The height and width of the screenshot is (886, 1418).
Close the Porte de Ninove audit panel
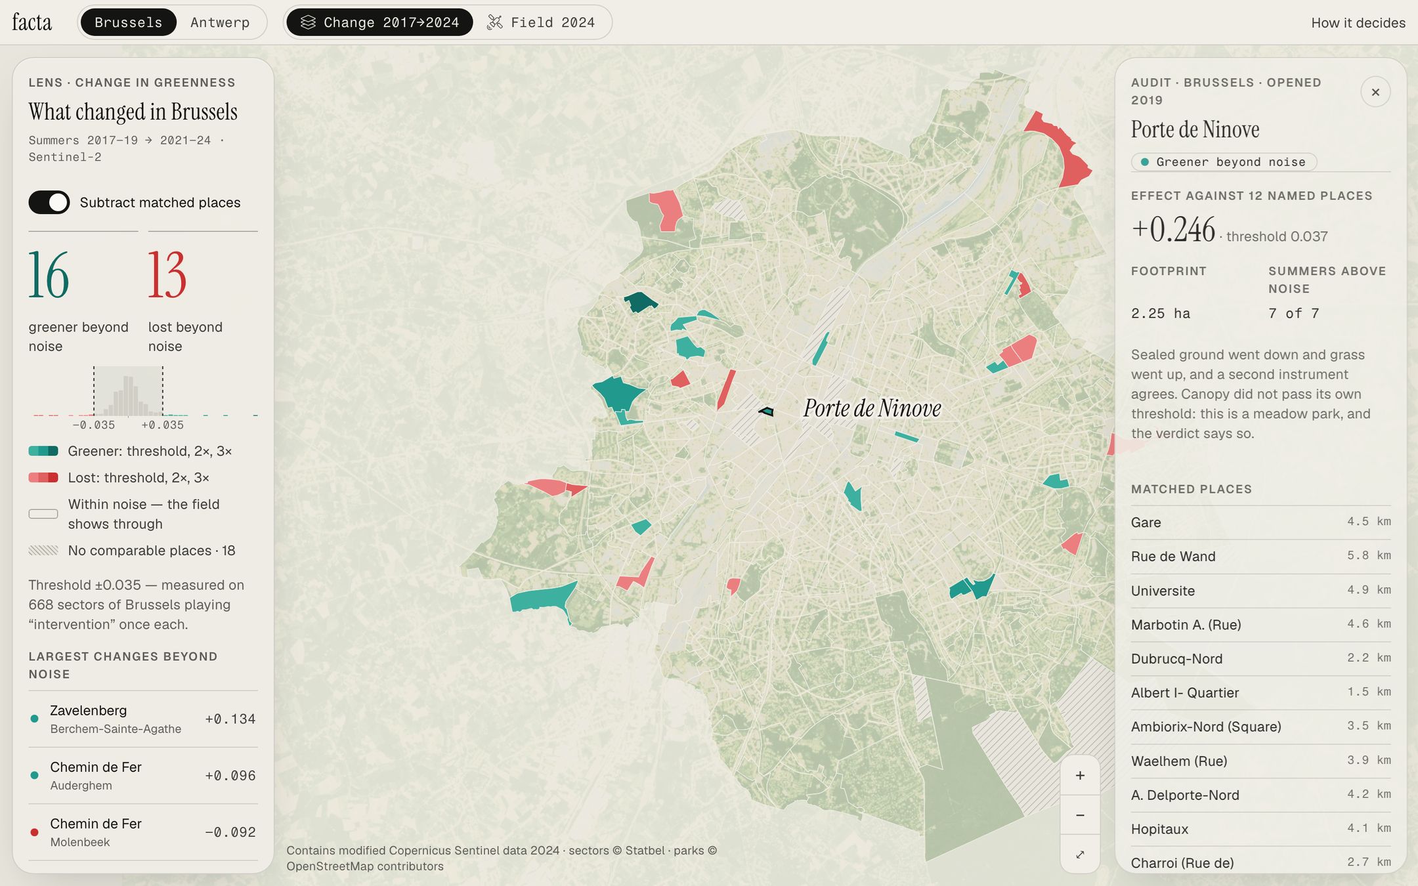(1375, 92)
